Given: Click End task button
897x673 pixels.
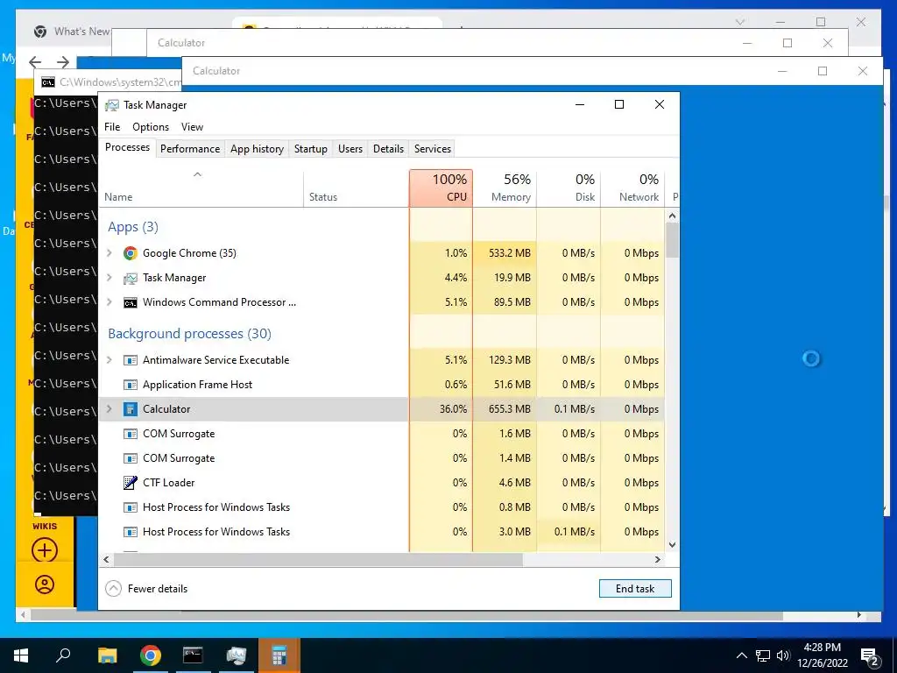Looking at the screenshot, I should 635,588.
